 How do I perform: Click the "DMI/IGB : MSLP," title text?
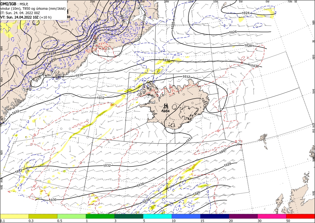[x=15, y=3]
